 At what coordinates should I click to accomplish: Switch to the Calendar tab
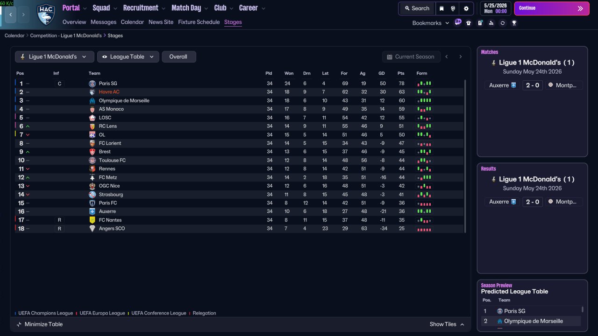[x=132, y=22]
